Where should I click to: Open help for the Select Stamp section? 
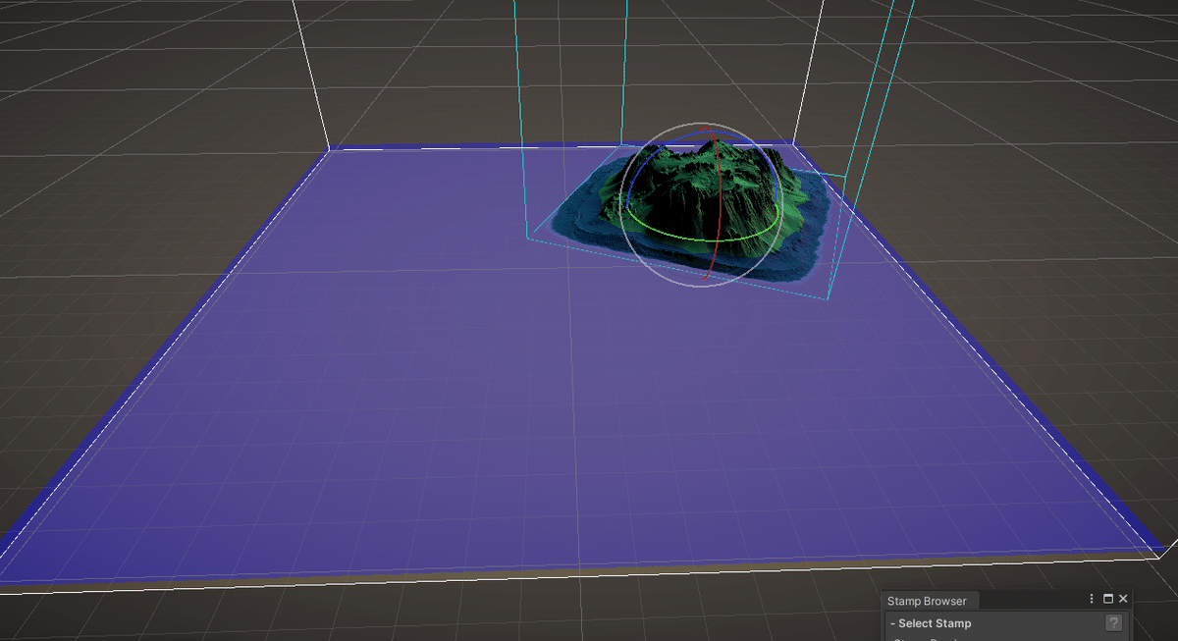tap(1114, 623)
